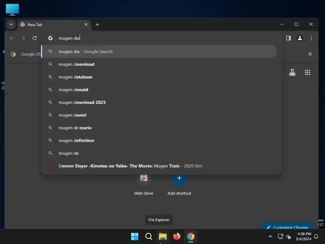Close the Chrome window
Screen dimensions: 325x244
point(311,24)
